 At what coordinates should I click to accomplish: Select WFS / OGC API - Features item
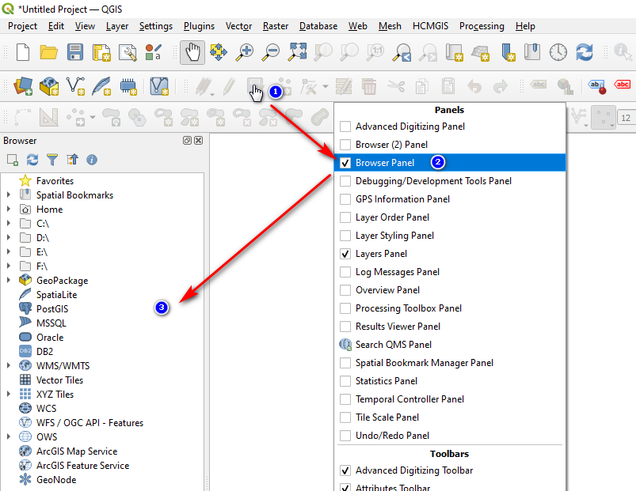pyautogui.click(x=89, y=422)
